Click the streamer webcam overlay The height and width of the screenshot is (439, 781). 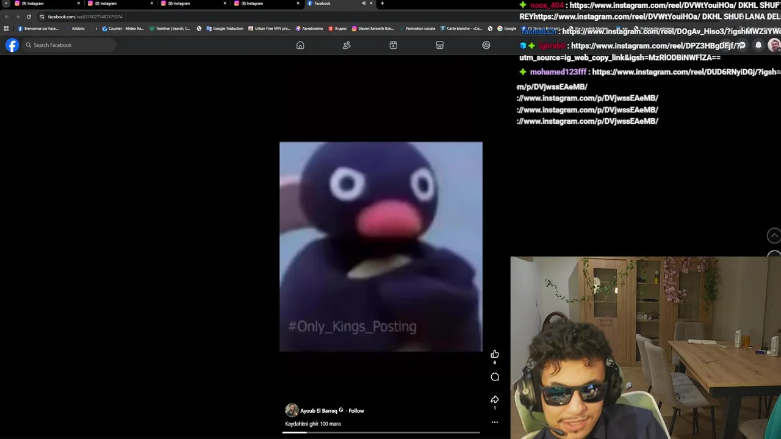pyautogui.click(x=646, y=348)
